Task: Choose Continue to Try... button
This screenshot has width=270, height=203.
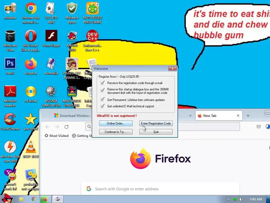Action: pyautogui.click(x=116, y=132)
